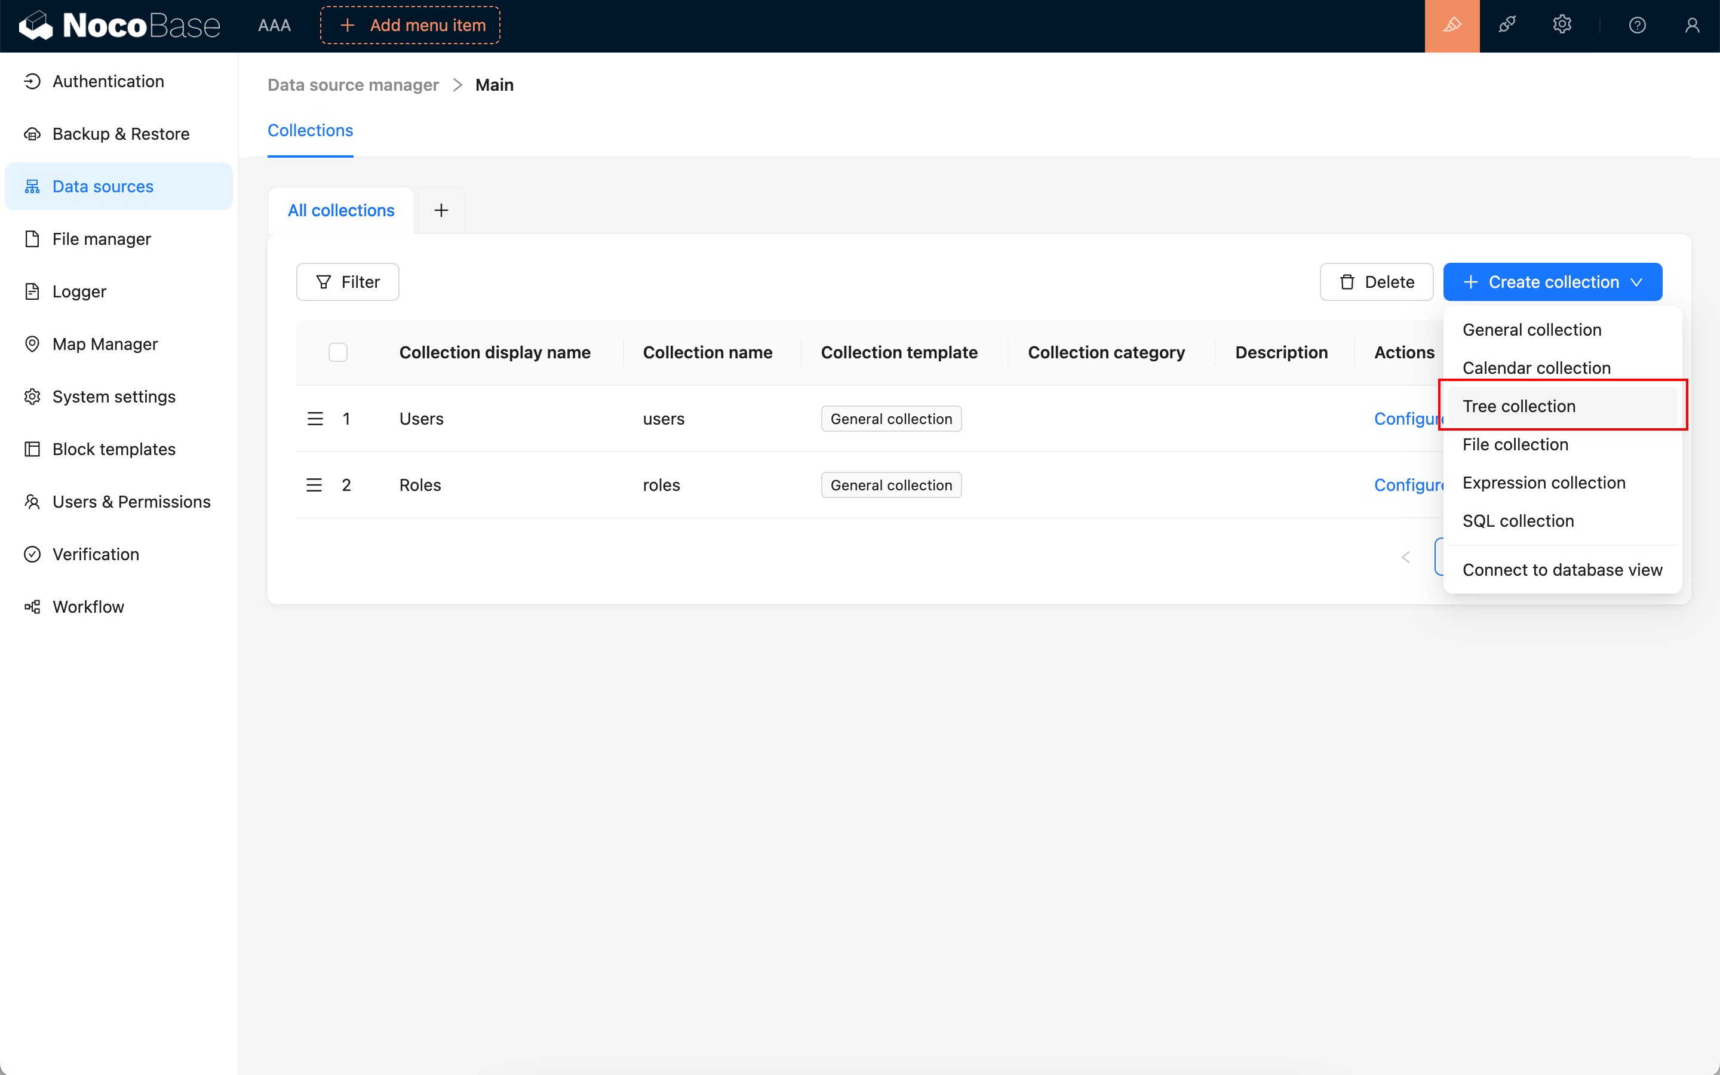This screenshot has height=1075, width=1720.
Task: Click the Filter button
Action: point(348,282)
